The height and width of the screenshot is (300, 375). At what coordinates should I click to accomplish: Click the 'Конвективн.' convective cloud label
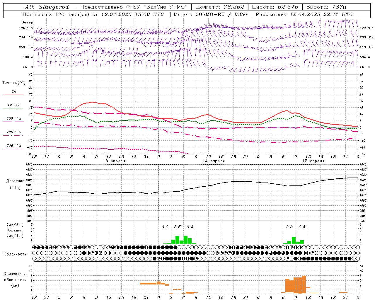point(15,274)
